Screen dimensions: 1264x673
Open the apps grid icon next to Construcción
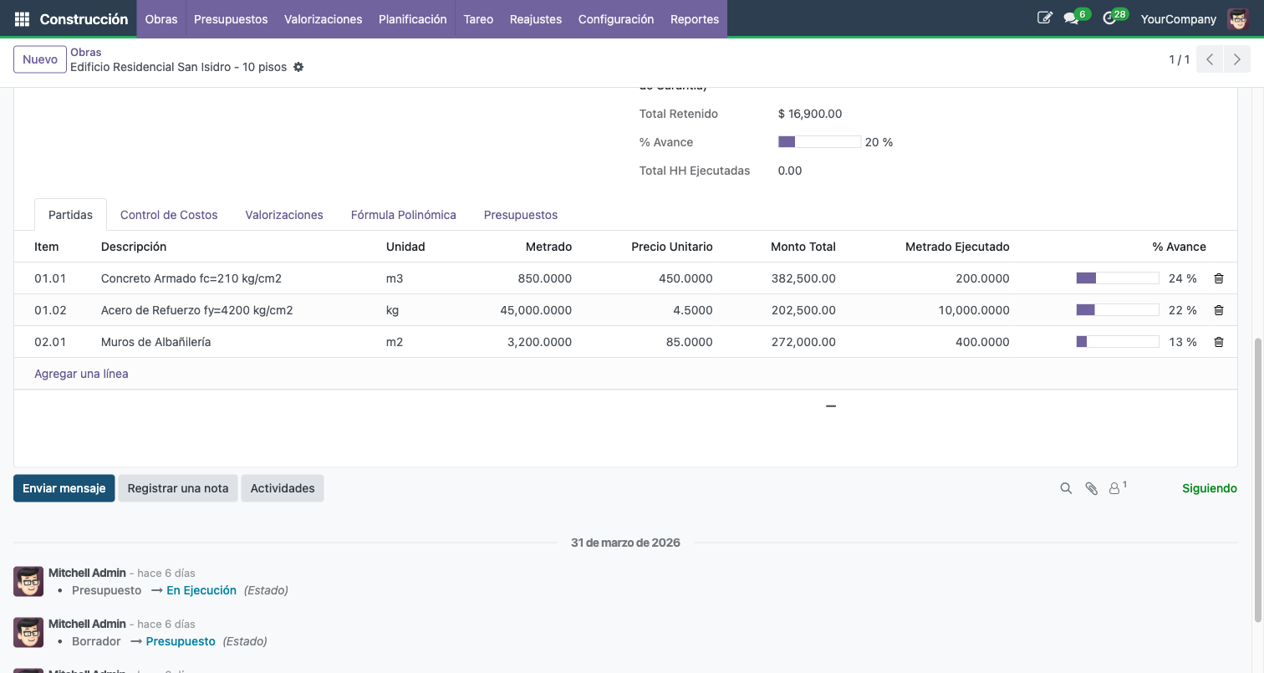pos(22,18)
